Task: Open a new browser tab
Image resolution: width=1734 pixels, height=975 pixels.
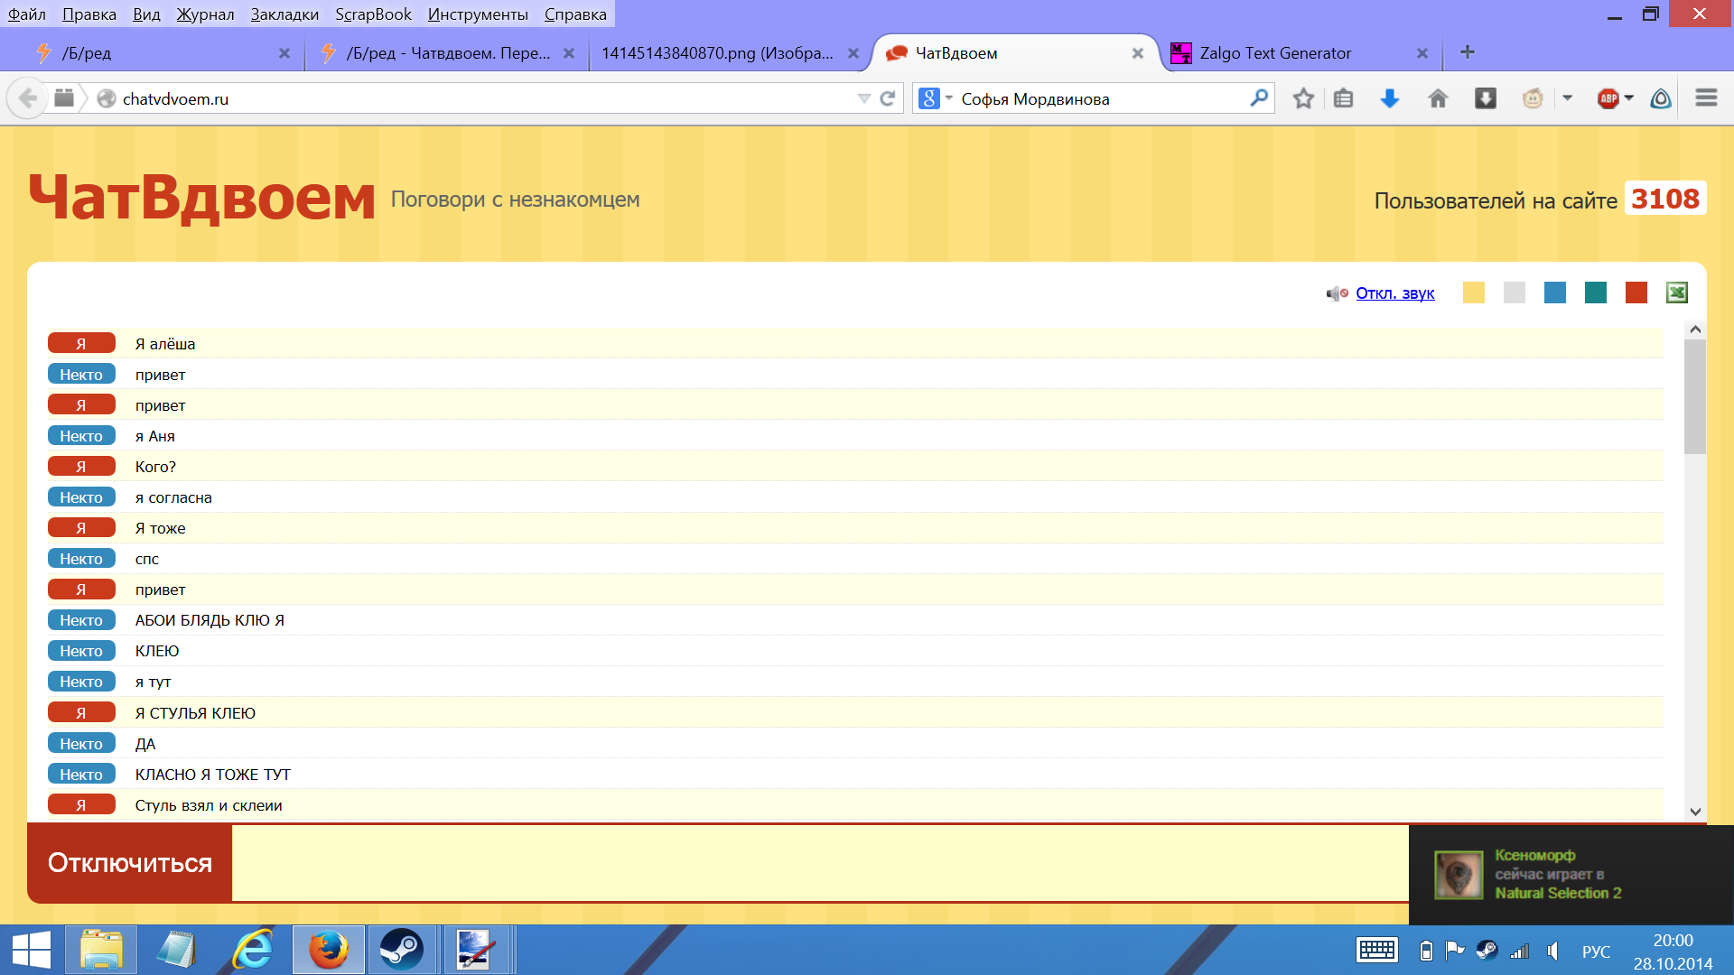Action: 1468,52
